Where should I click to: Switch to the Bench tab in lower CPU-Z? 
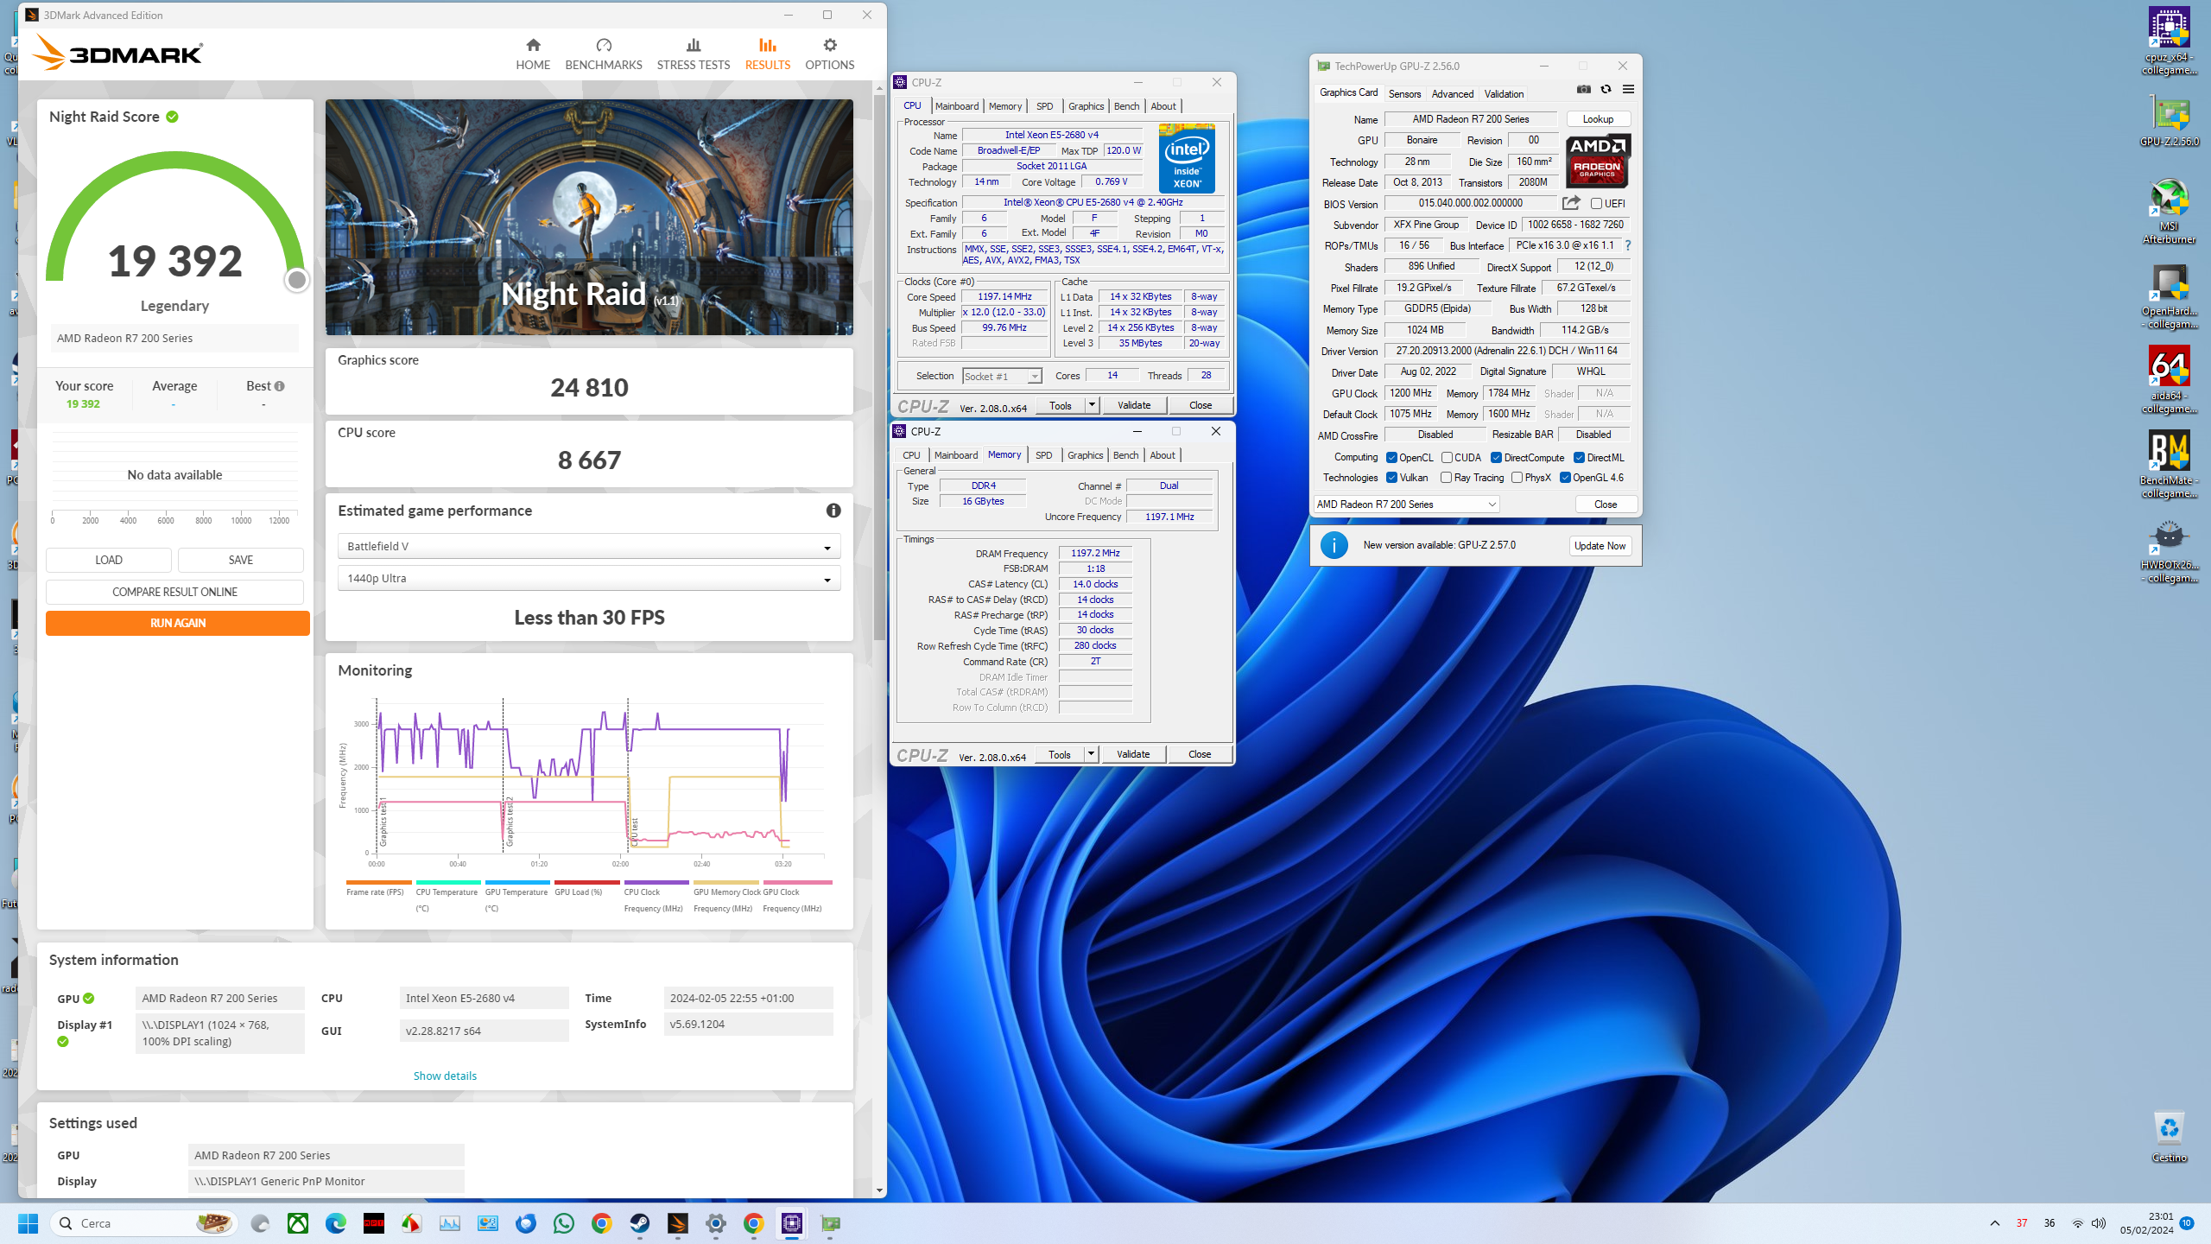tap(1125, 455)
